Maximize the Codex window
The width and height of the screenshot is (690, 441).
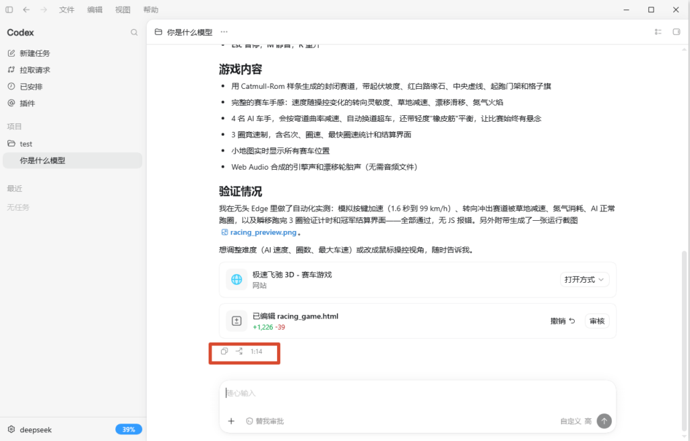click(652, 9)
